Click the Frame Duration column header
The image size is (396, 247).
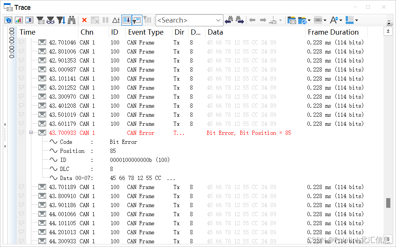click(336, 32)
